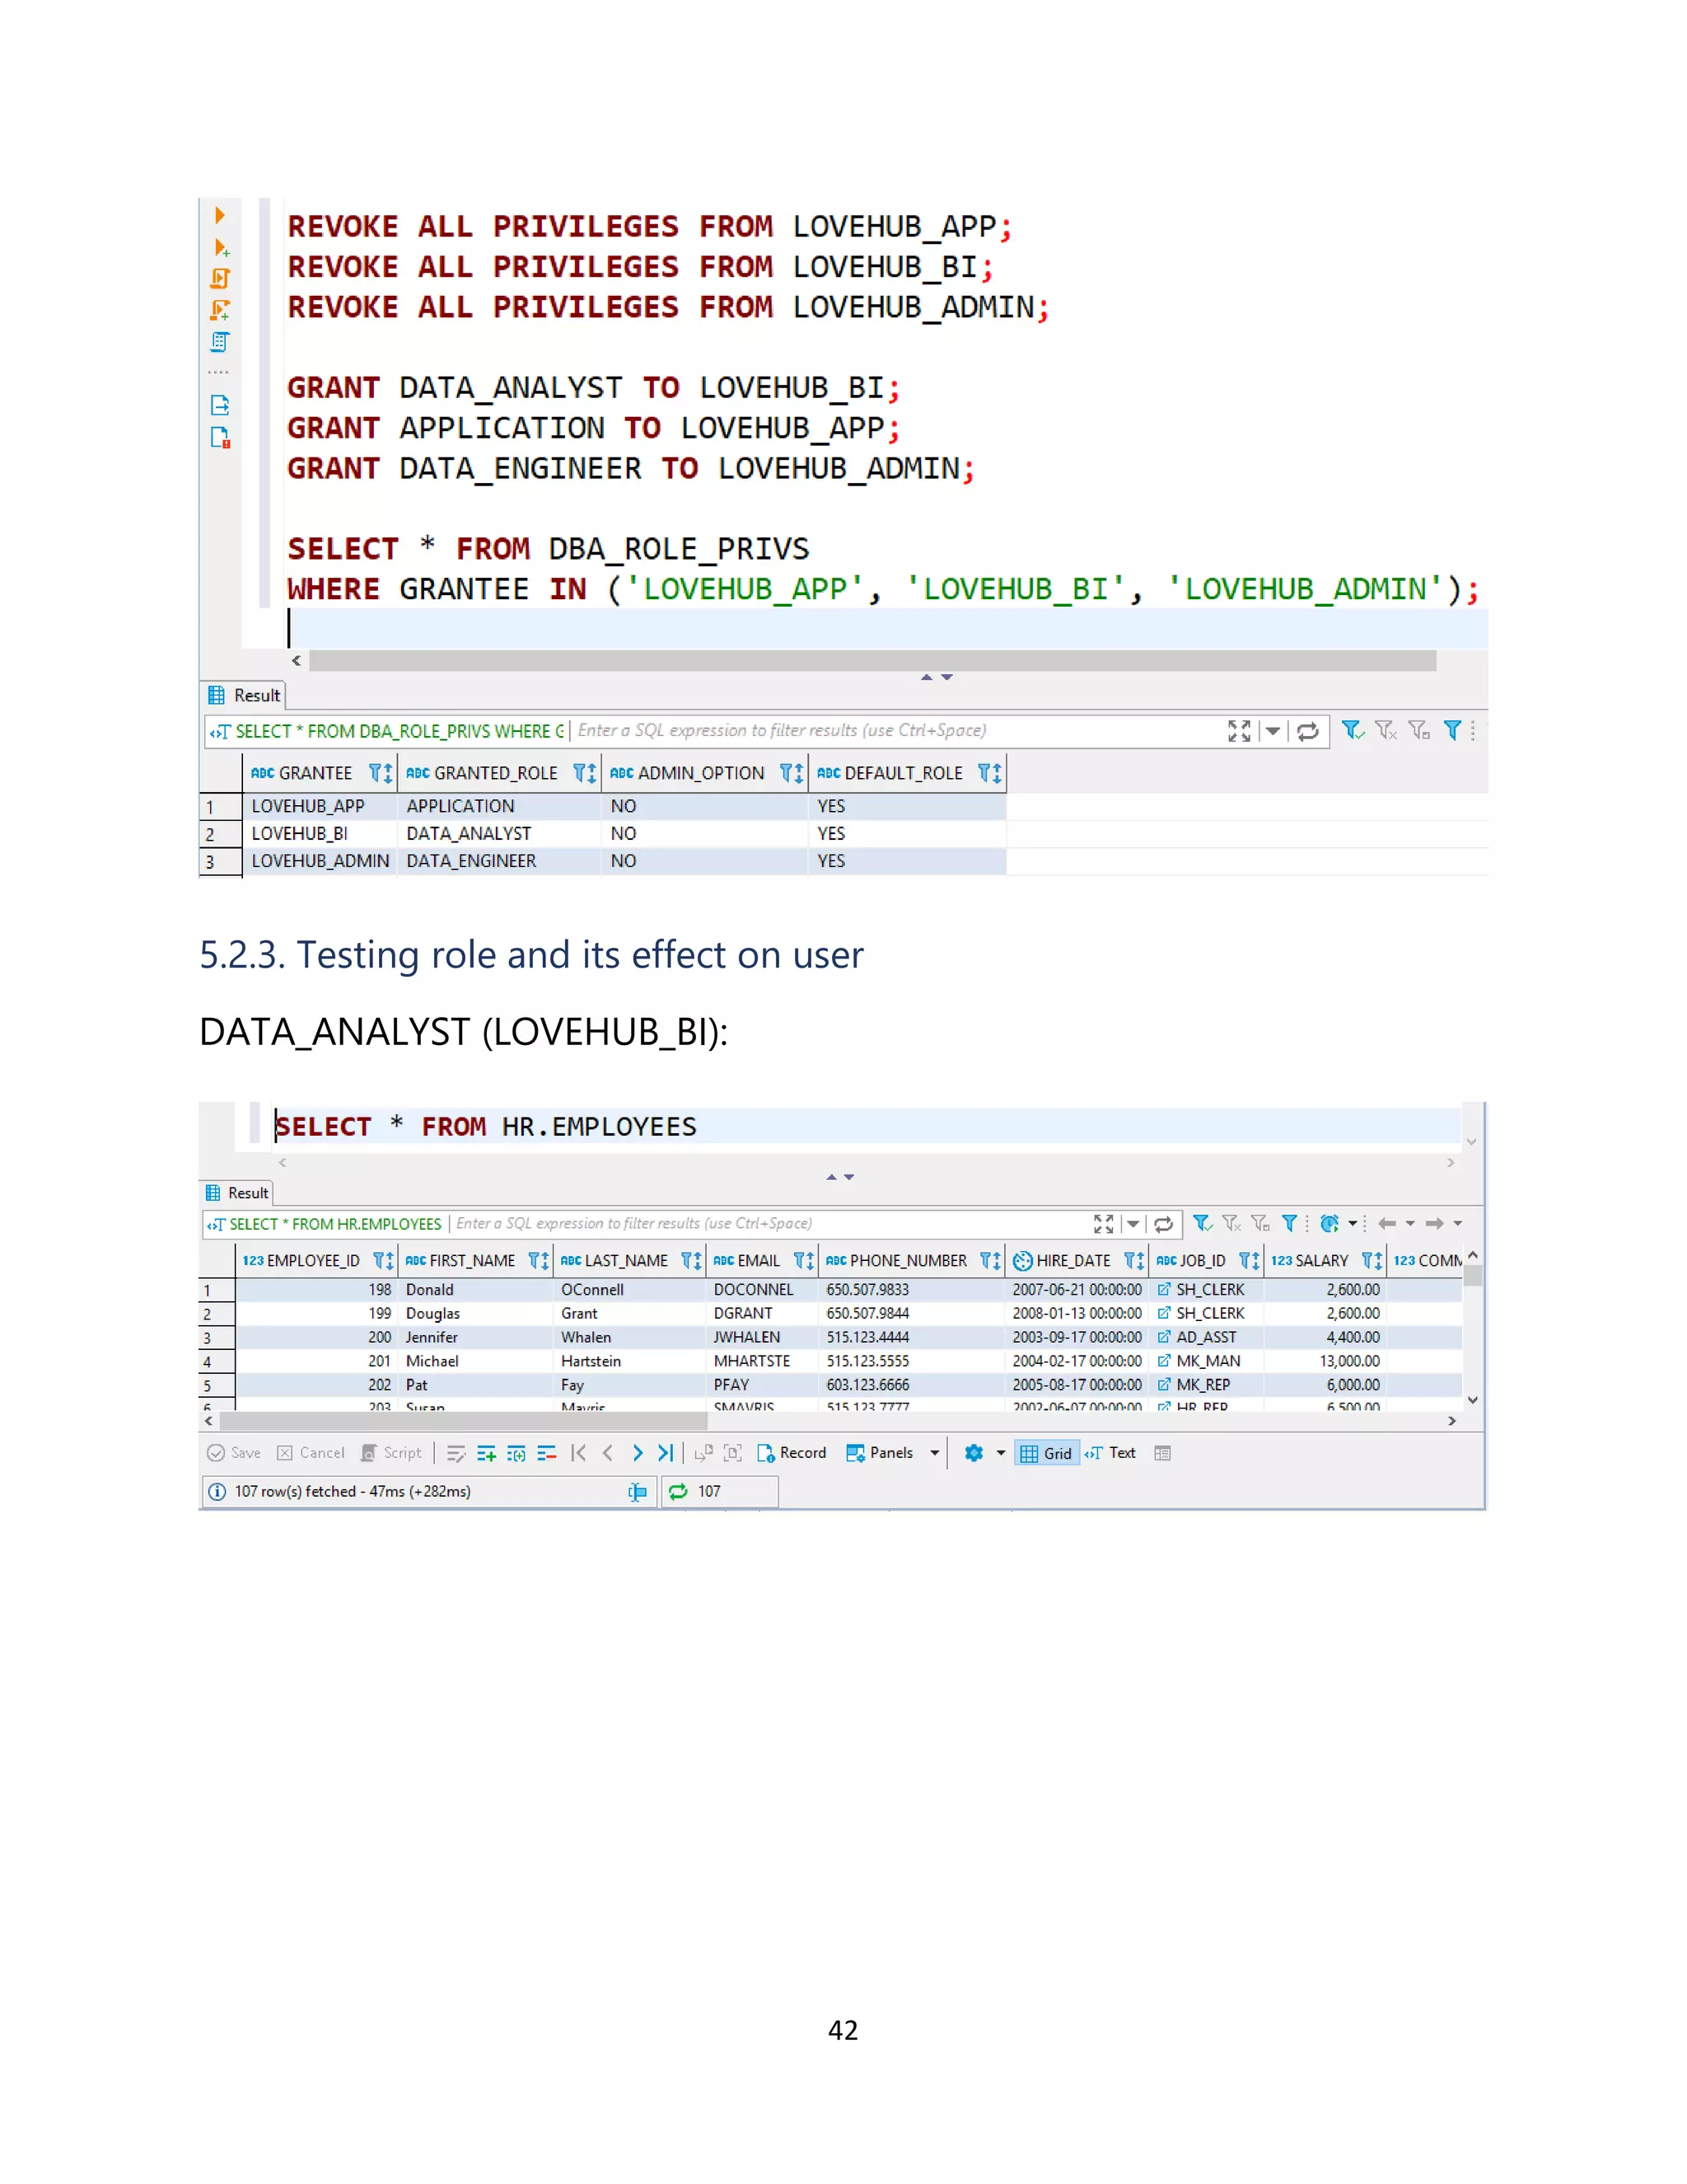The width and height of the screenshot is (1687, 2184).
Task: Refresh the DBA_ROLE_PRIVS result filter
Action: click(x=1307, y=731)
